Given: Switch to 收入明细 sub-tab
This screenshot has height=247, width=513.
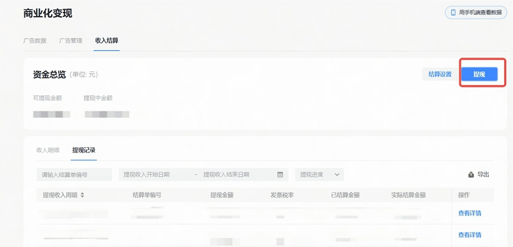Looking at the screenshot, I should (x=48, y=150).
